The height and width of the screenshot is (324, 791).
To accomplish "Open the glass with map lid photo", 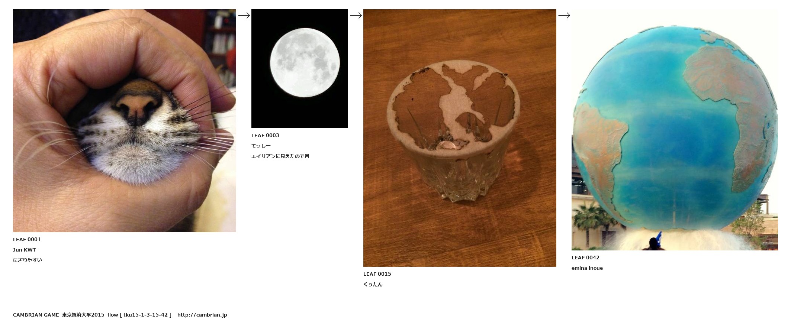I will coord(460,138).
